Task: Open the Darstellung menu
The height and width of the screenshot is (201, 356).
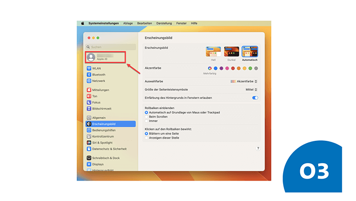Action: tap(164, 23)
